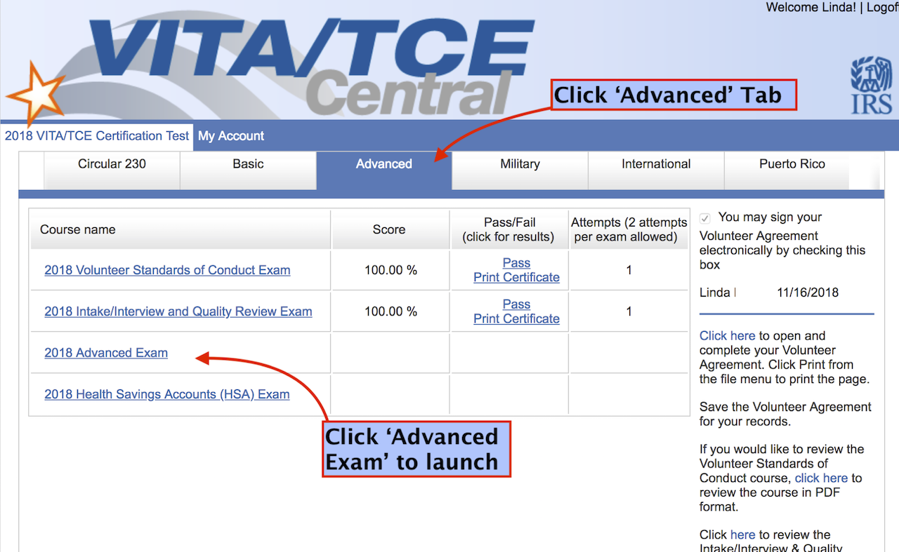
Task: View Pass result for Volunteer Standards exam
Action: point(516,263)
